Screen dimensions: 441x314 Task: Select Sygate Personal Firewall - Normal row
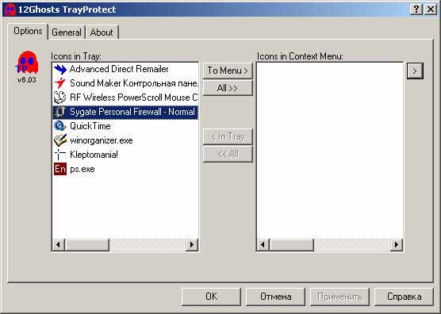coord(125,112)
